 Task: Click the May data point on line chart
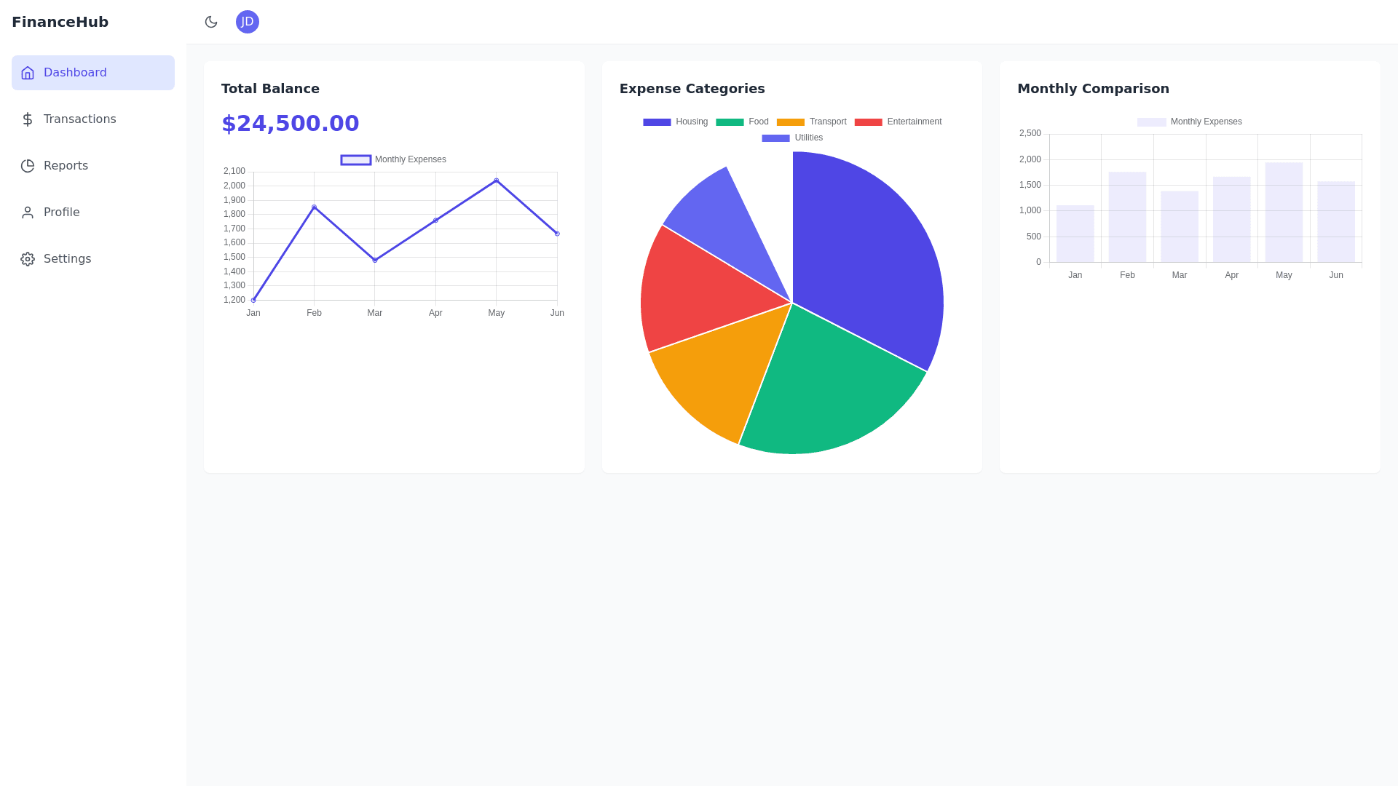coord(497,180)
